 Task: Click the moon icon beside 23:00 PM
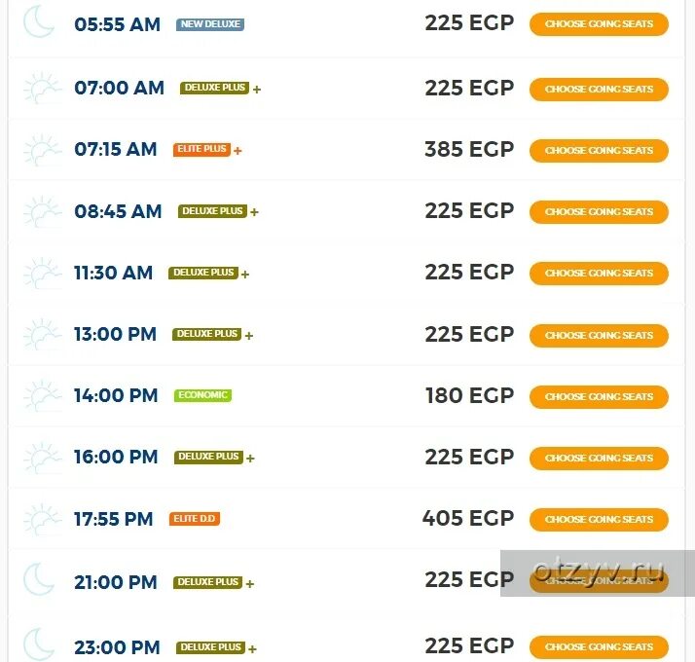coord(39,644)
